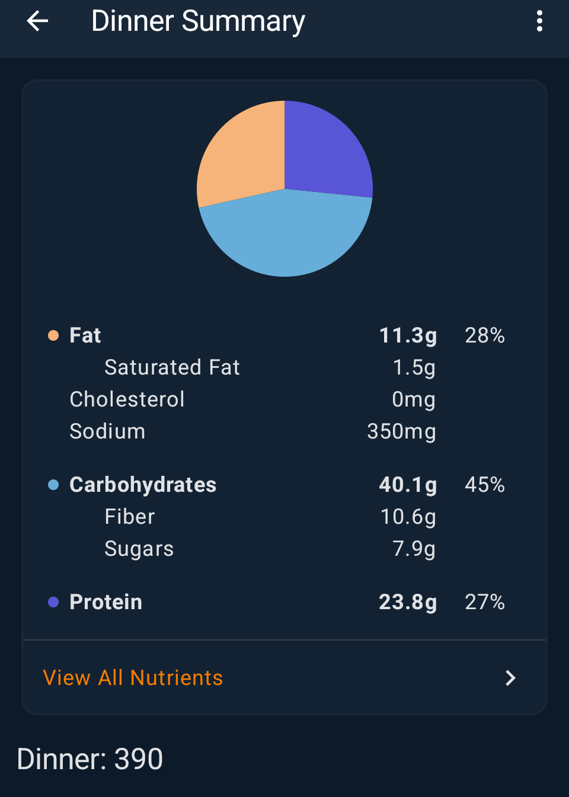
Task: Tap the chevron beside View All Nutrients
Action: pyautogui.click(x=510, y=678)
